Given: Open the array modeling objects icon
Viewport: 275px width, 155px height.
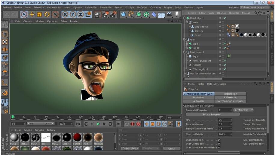Looking at the screenshot, I should (x=146, y=14).
